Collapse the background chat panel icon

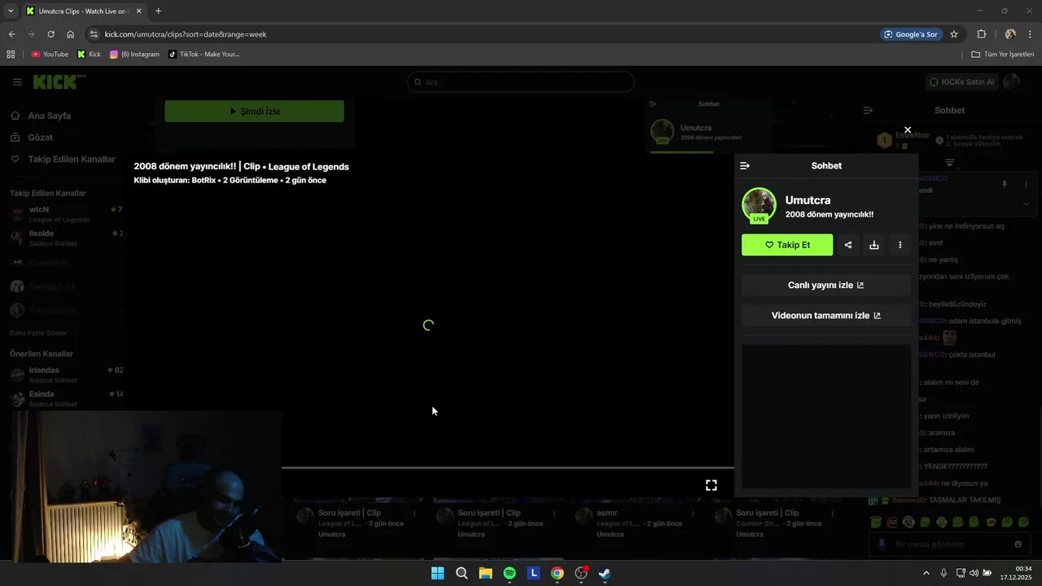click(x=868, y=111)
